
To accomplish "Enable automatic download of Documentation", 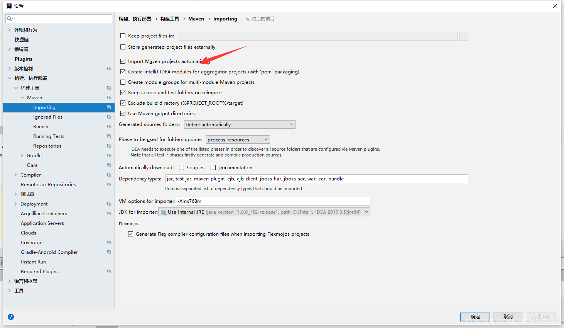I will coord(213,168).
